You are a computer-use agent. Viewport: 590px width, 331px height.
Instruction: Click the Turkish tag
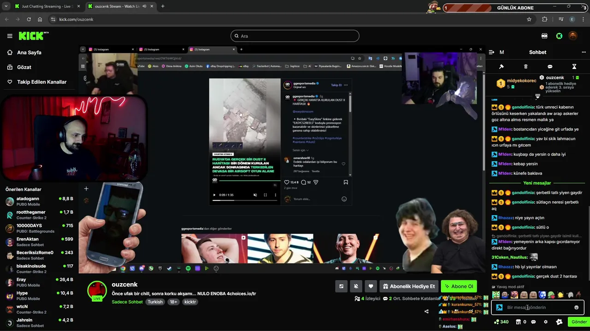(x=155, y=302)
